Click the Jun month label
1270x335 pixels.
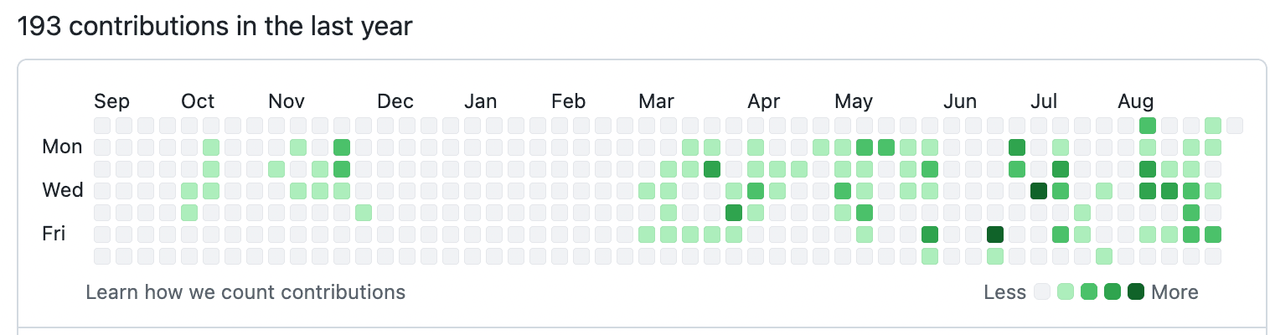[960, 102]
